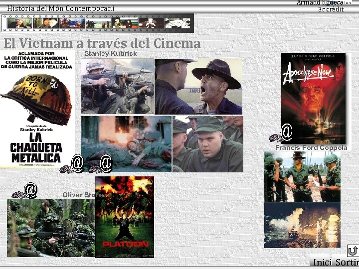Select the fallen soldier fire scene still

(126, 144)
